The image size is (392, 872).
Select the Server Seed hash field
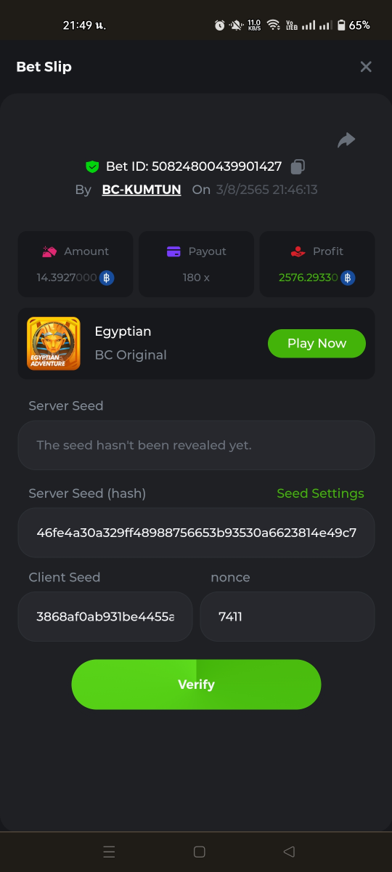click(x=196, y=533)
